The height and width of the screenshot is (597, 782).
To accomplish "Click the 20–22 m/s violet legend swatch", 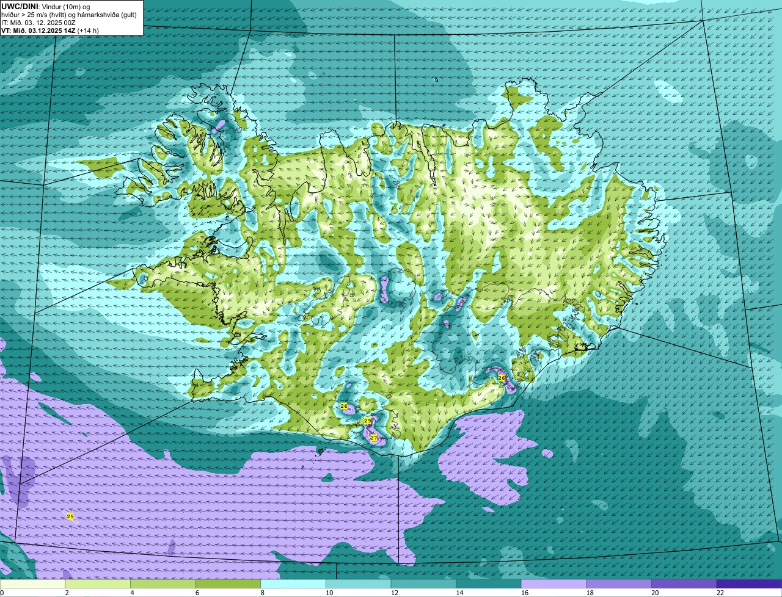I will 684,584.
